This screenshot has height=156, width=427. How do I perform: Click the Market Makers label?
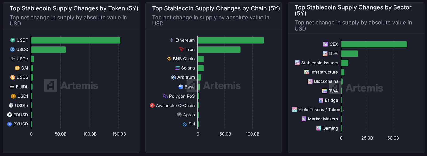(323, 119)
